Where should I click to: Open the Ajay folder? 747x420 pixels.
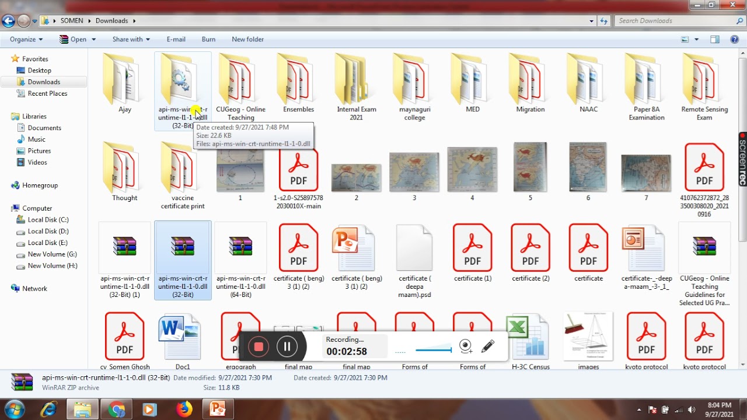tap(124, 83)
